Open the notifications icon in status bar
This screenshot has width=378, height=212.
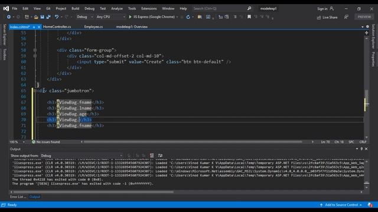pos(370,205)
